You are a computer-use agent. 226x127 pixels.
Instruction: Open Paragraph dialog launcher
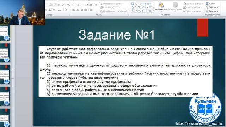click(128, 15)
